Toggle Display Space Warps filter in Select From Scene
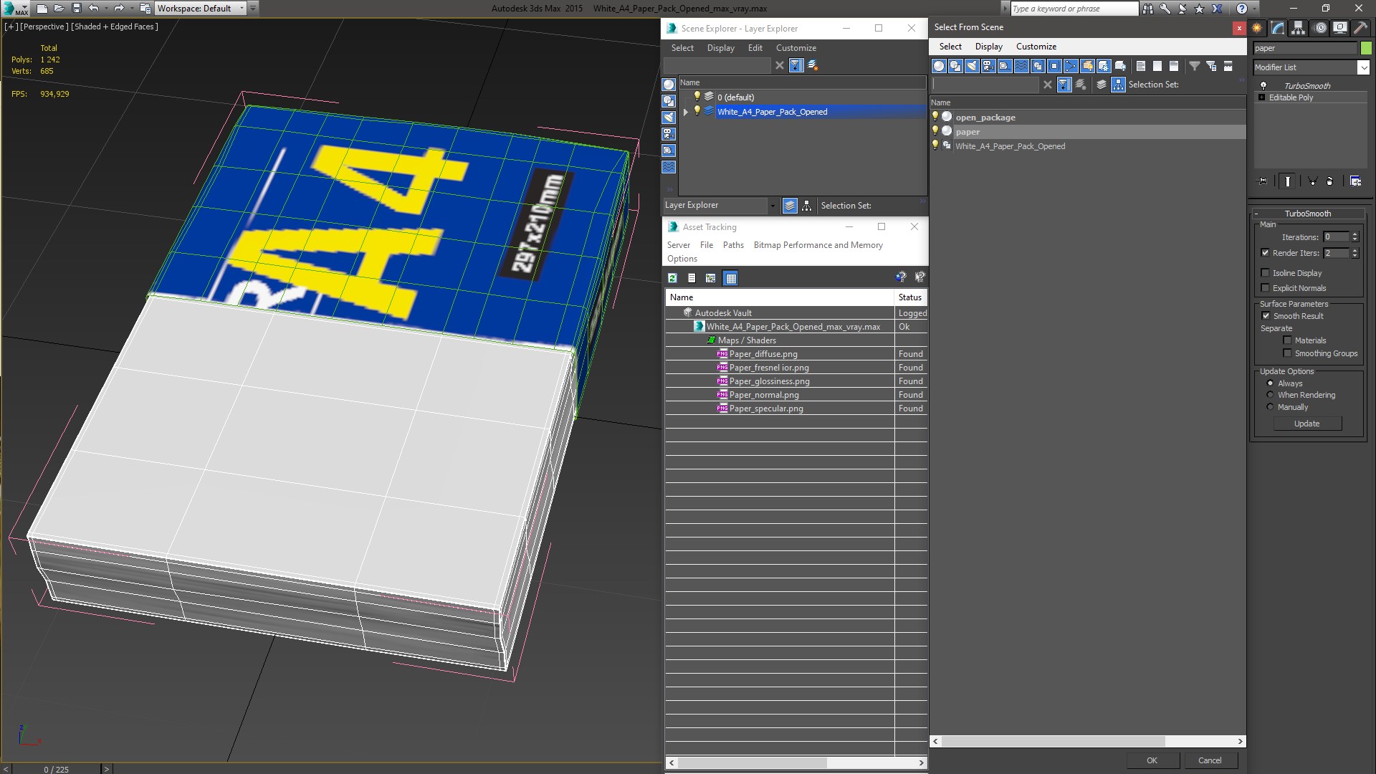The image size is (1376, 774). 1021,66
